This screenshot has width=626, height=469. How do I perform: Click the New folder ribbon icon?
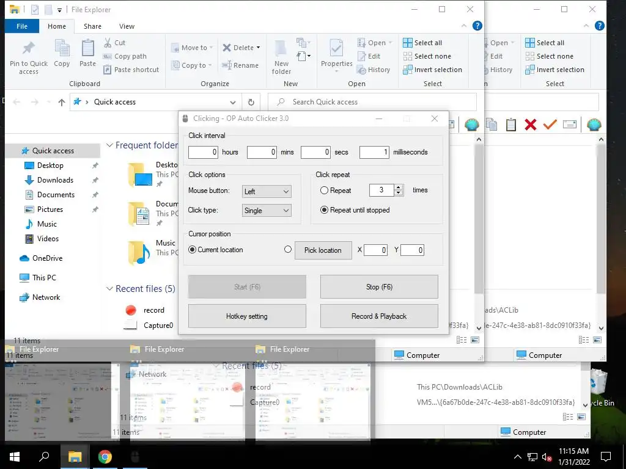click(281, 49)
